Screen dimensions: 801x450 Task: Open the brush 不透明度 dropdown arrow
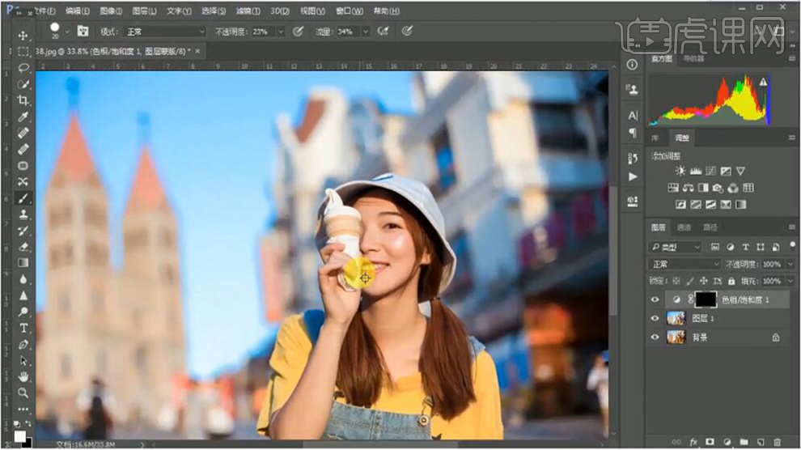click(x=281, y=32)
